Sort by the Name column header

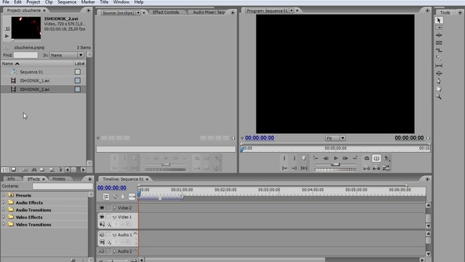point(37,63)
